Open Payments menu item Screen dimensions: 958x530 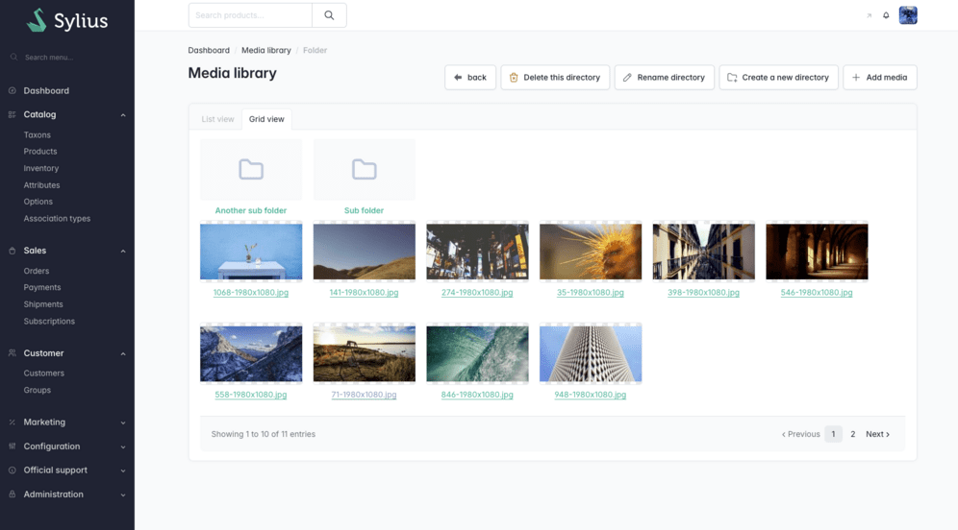(x=42, y=287)
